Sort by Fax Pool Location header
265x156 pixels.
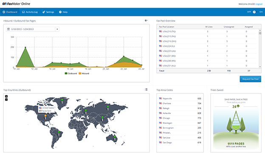pos(166,27)
